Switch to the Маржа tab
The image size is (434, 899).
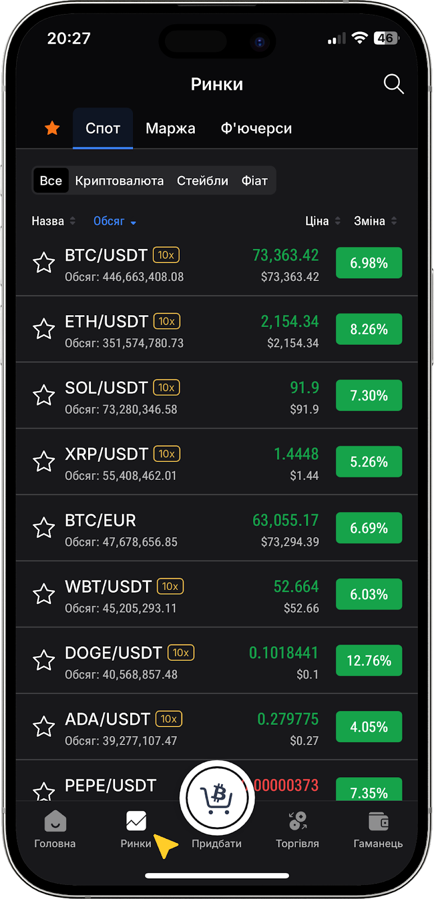pyautogui.click(x=170, y=129)
